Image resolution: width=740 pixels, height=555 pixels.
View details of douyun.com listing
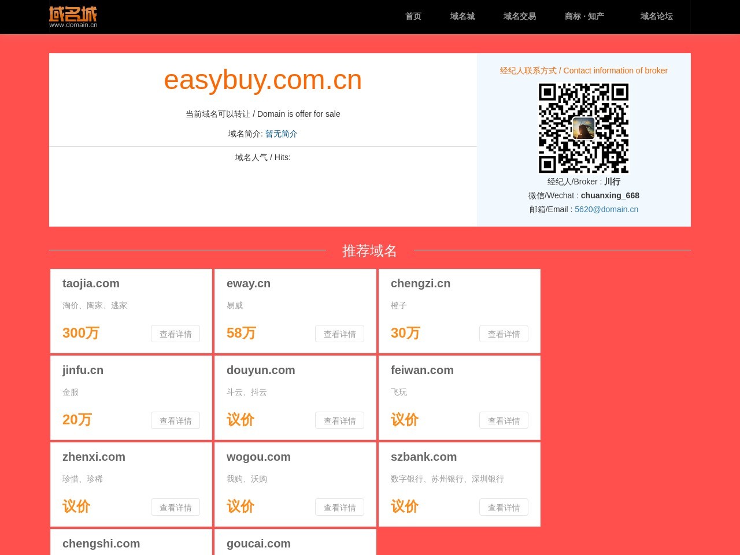click(339, 420)
